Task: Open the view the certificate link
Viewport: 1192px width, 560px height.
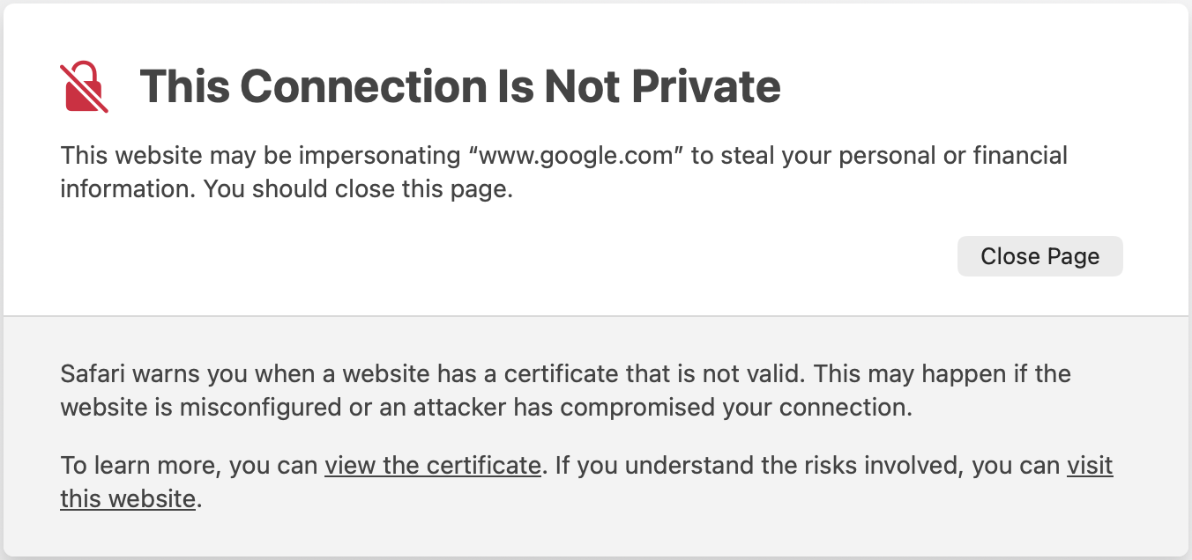Action: pos(432,465)
